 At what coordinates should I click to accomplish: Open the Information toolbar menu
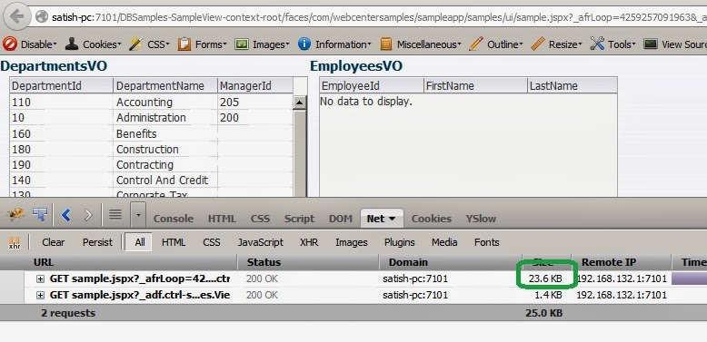pyautogui.click(x=334, y=44)
